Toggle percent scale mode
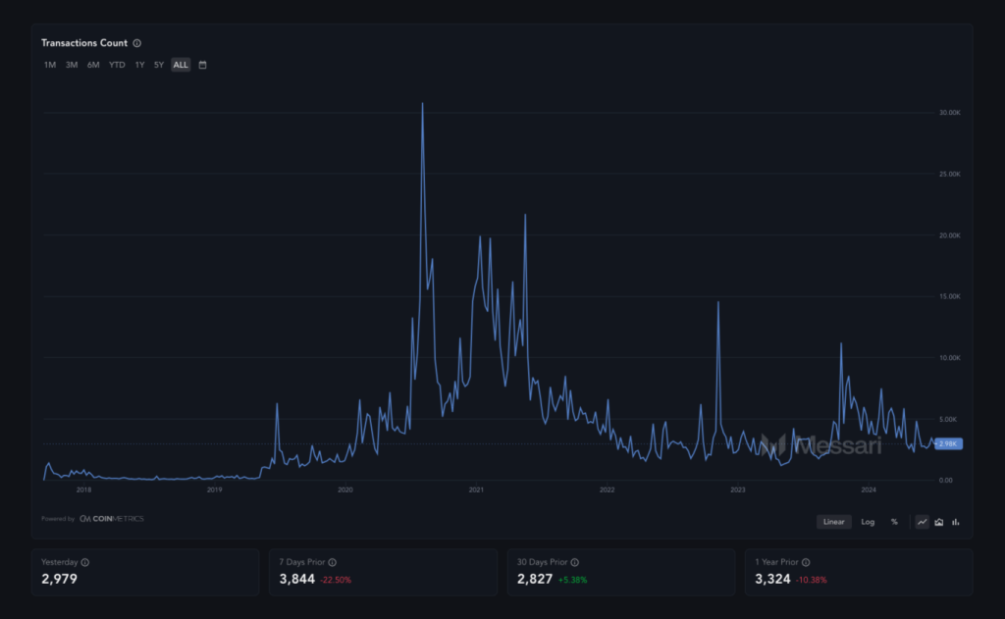 (x=894, y=522)
